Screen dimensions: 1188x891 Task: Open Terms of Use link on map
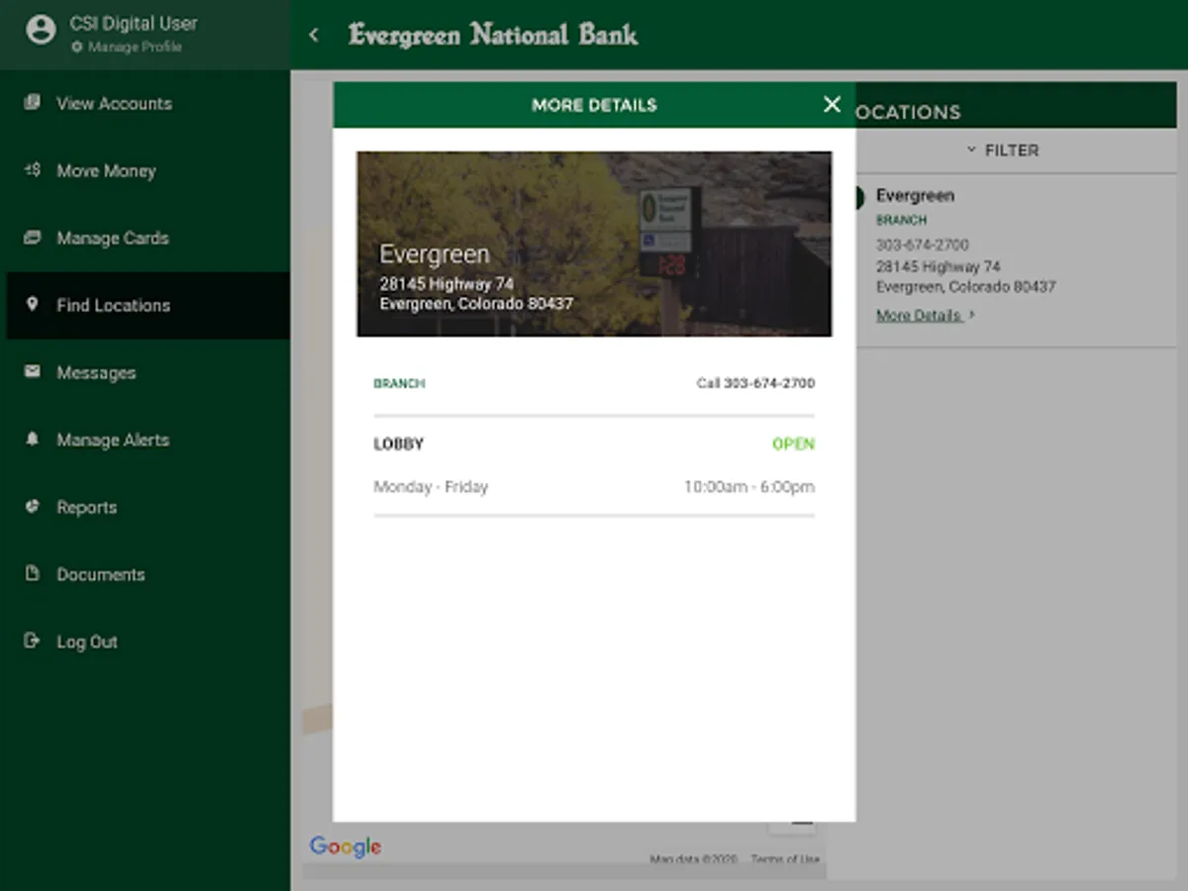click(785, 858)
